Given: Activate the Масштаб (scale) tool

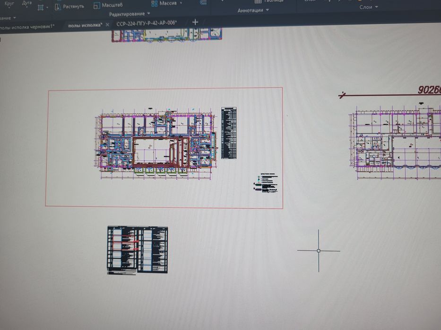Looking at the screenshot, I should click(x=108, y=5).
